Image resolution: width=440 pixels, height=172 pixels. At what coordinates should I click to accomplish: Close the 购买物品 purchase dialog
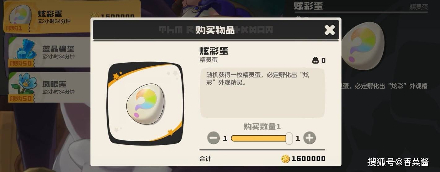pyautogui.click(x=329, y=30)
